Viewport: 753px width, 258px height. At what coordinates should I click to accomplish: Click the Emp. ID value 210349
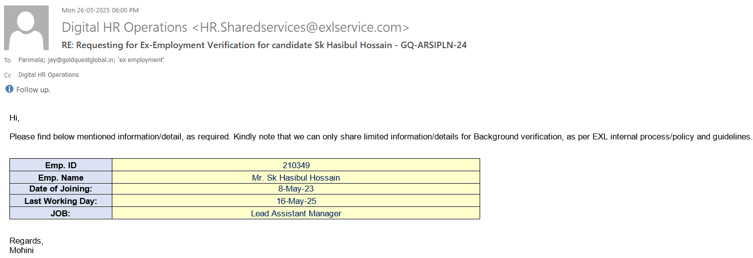pos(296,165)
